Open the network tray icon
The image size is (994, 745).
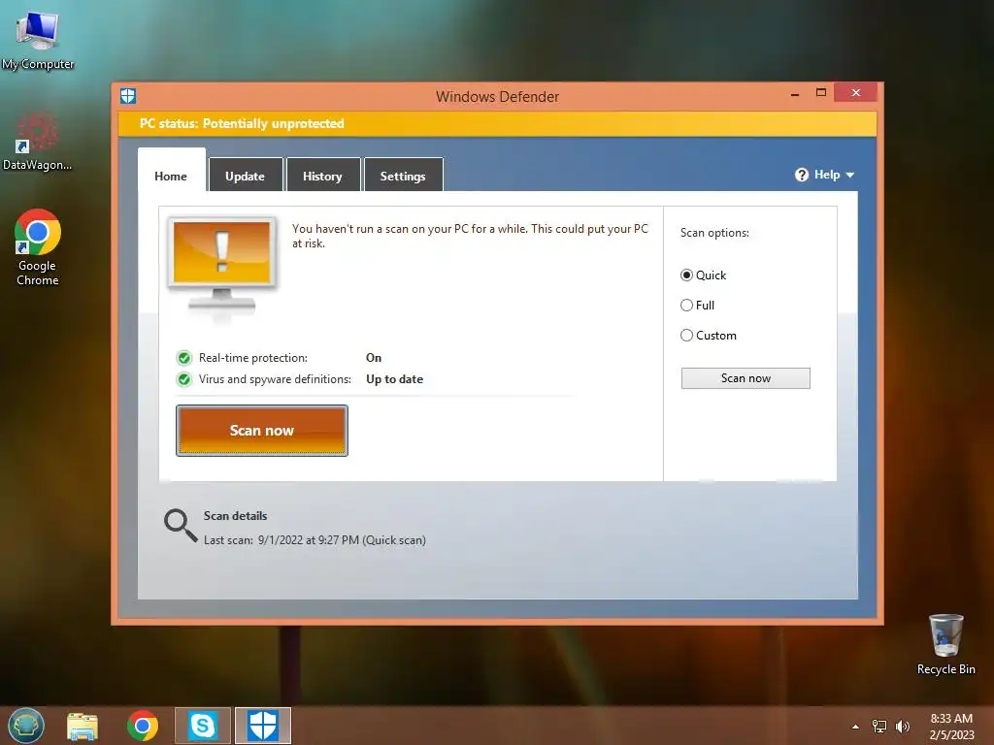coord(879,727)
